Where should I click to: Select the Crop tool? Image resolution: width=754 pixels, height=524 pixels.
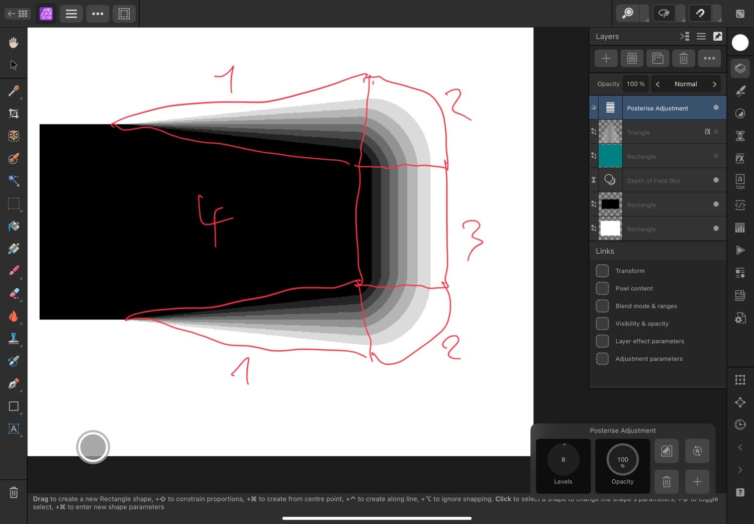click(14, 113)
